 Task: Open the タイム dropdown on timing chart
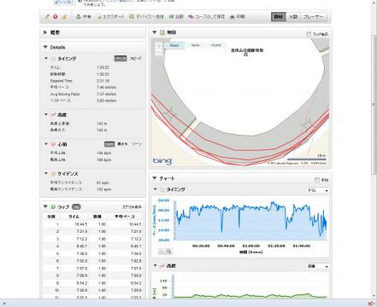(x=318, y=190)
